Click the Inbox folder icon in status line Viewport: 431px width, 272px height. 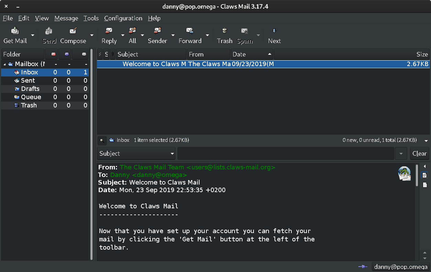112,140
